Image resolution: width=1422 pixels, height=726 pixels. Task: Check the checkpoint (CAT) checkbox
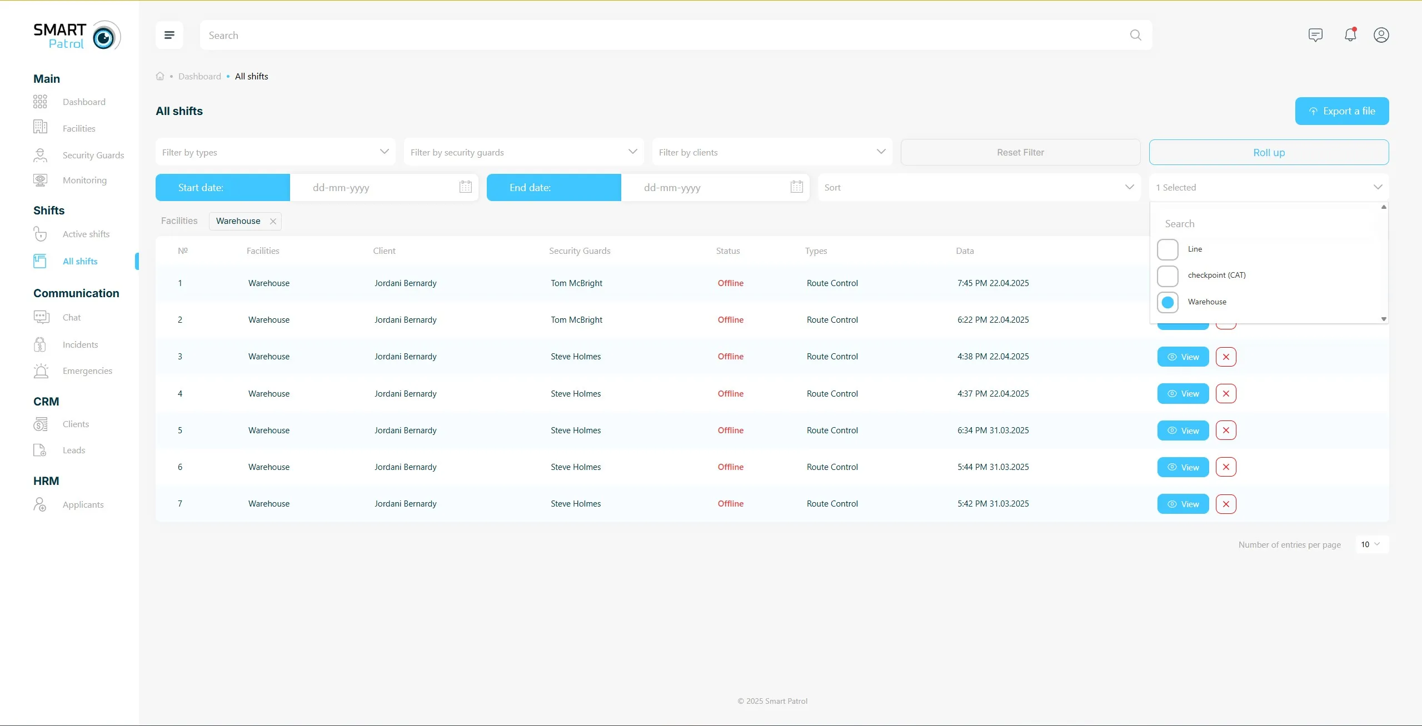click(1167, 276)
